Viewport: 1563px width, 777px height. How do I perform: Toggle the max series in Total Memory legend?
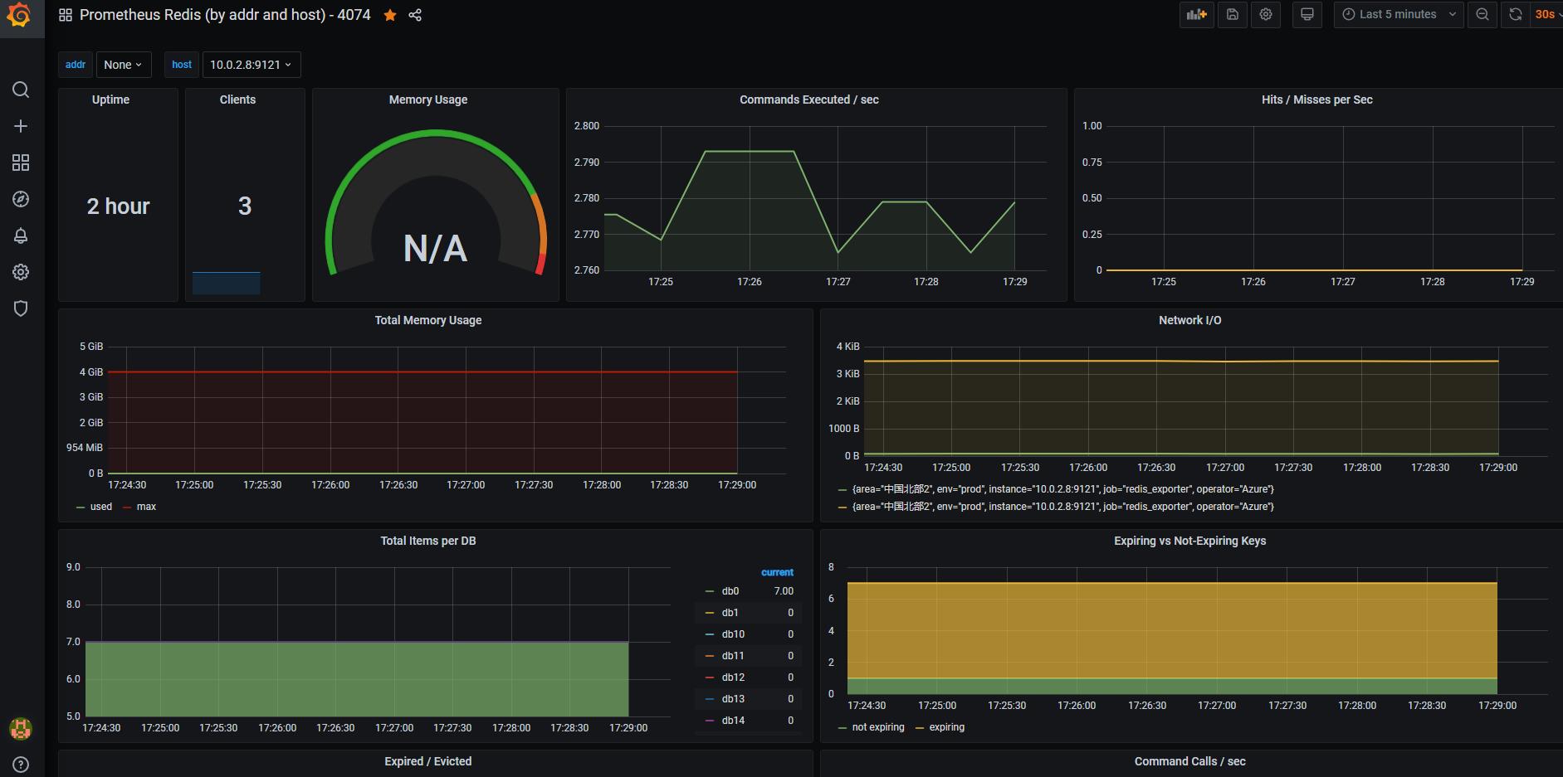pos(146,507)
